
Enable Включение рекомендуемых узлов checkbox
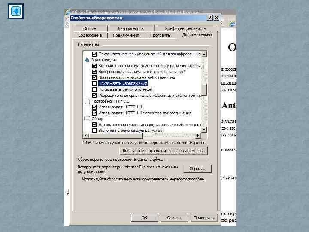94,131
